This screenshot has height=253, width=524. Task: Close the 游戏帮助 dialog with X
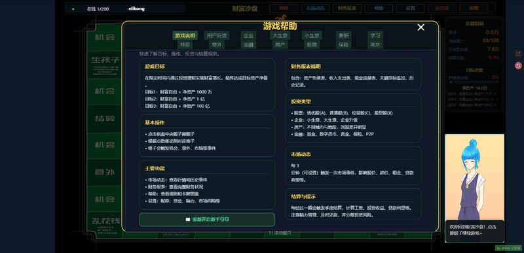(x=421, y=27)
